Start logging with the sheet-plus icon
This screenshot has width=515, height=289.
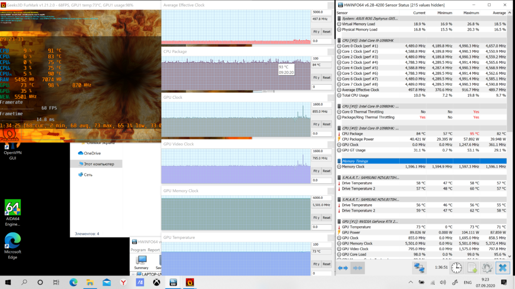(x=472, y=268)
